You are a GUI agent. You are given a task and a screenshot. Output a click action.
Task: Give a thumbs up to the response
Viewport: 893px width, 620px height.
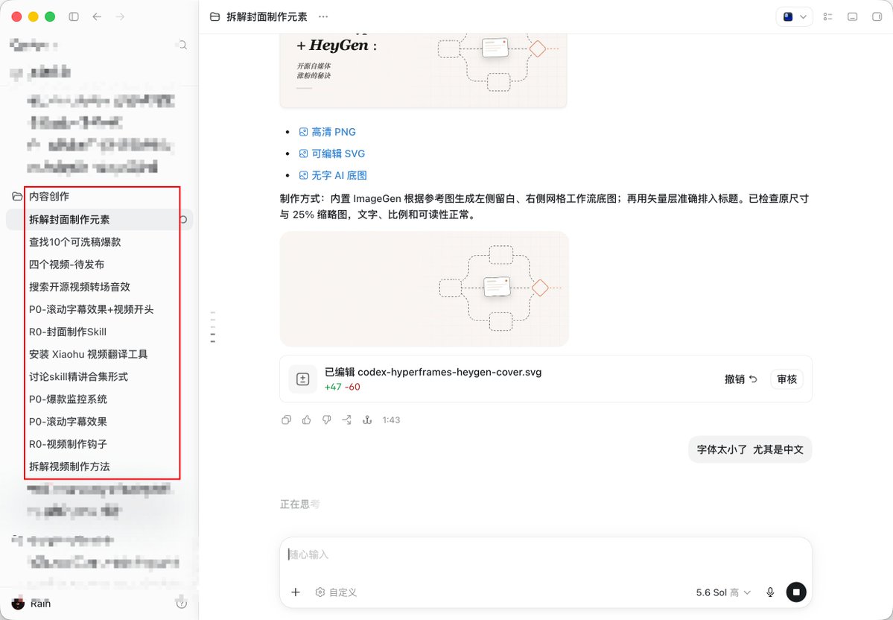(x=306, y=420)
